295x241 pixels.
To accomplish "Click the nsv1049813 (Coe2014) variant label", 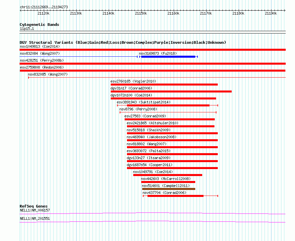I will tap(40, 46).
